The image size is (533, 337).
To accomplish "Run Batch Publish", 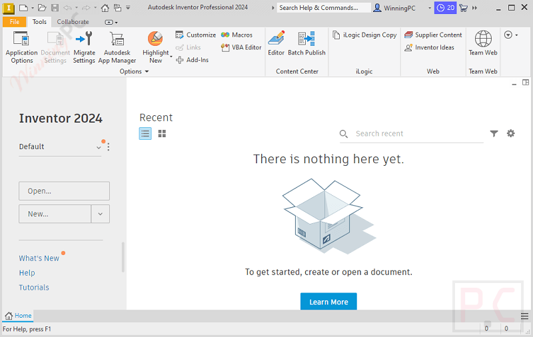I will click(x=306, y=43).
